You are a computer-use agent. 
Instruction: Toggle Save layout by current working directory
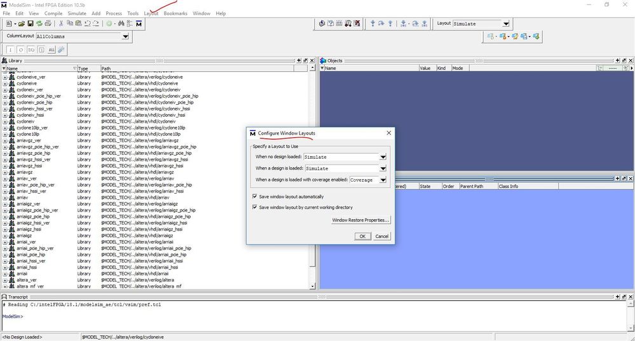tap(255, 207)
